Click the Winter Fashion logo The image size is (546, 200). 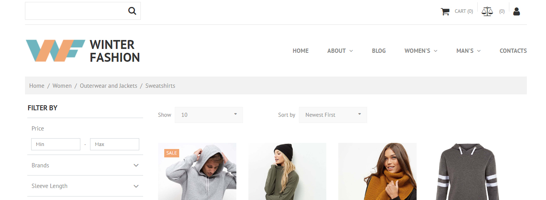click(x=83, y=50)
